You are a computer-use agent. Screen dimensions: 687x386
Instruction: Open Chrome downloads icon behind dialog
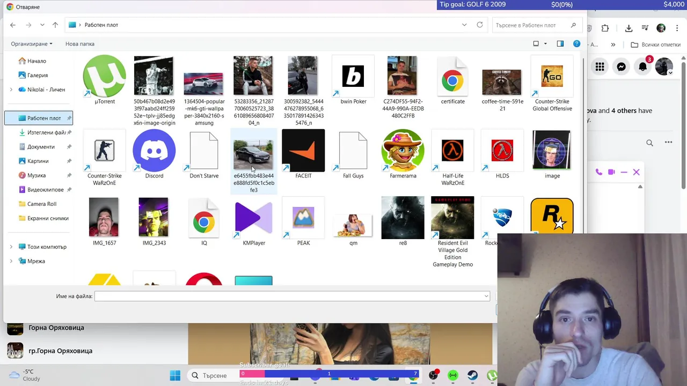[629, 28]
